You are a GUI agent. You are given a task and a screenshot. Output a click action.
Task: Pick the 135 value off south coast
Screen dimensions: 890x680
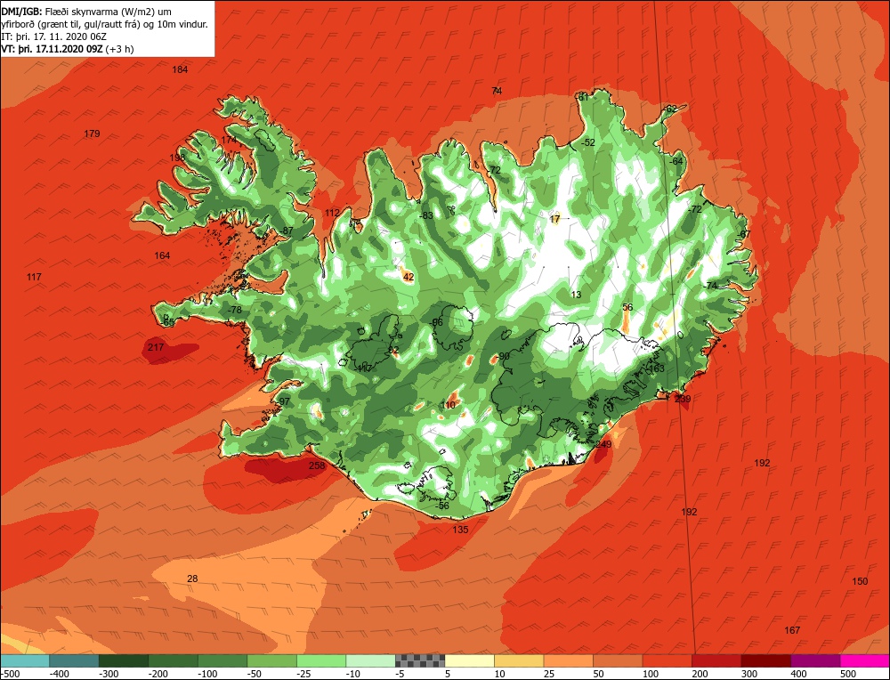(460, 530)
